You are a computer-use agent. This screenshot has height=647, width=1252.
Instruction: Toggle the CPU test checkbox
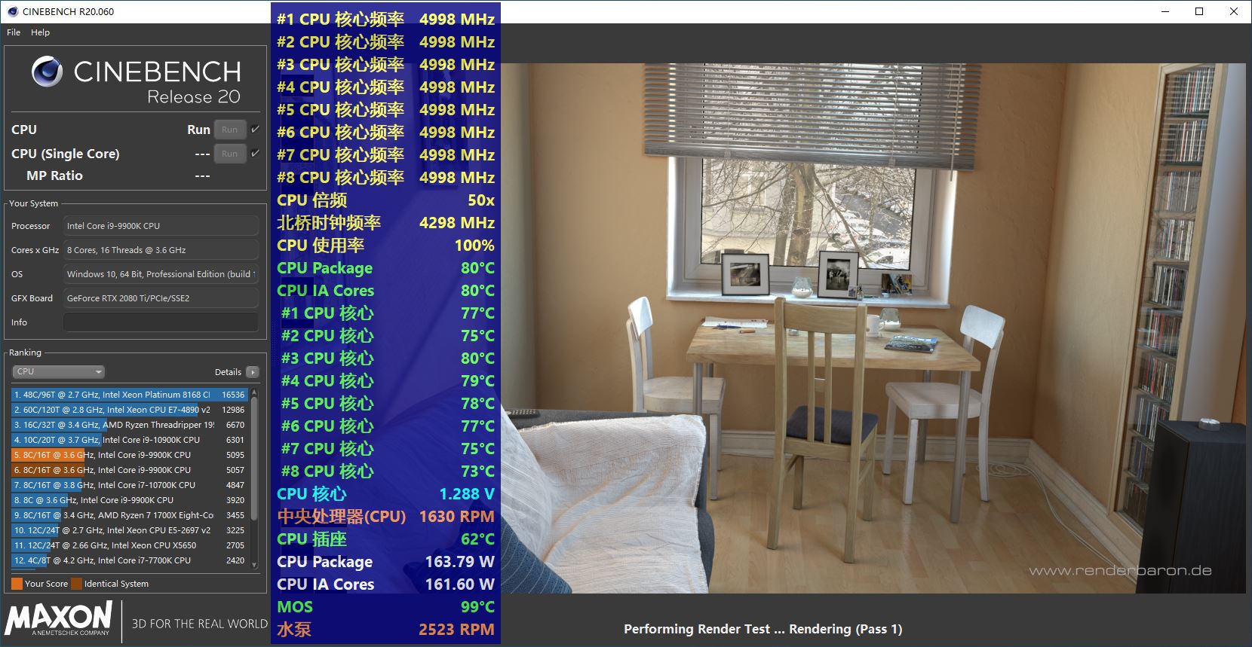pos(255,130)
